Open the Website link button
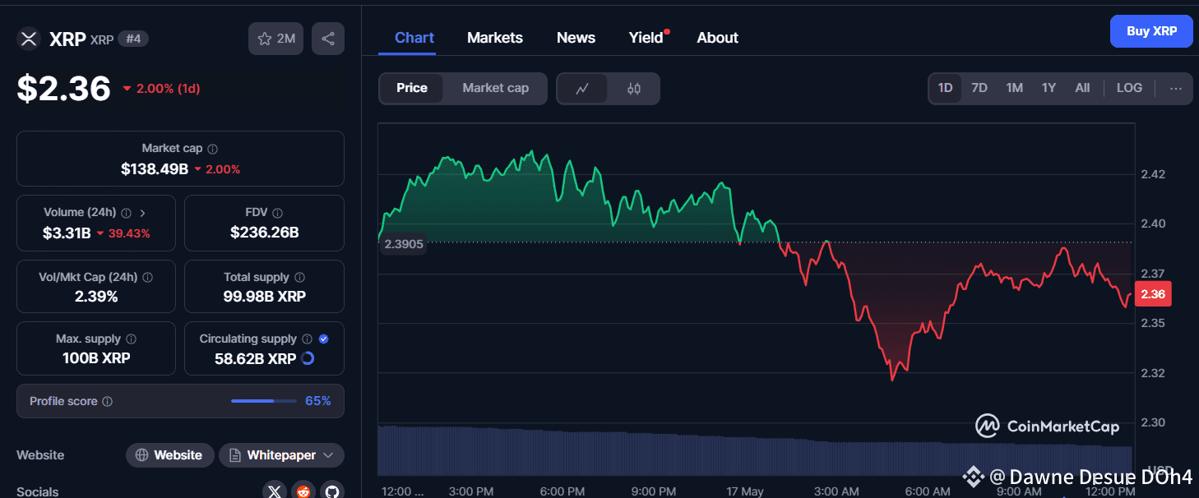This screenshot has width=1199, height=498. [x=170, y=455]
